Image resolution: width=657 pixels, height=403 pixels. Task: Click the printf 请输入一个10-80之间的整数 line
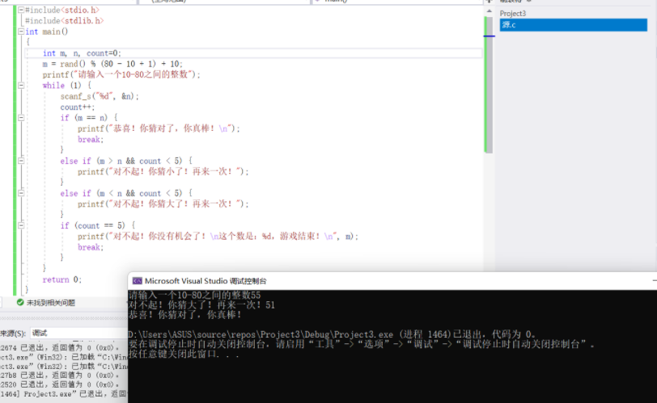tap(121, 75)
